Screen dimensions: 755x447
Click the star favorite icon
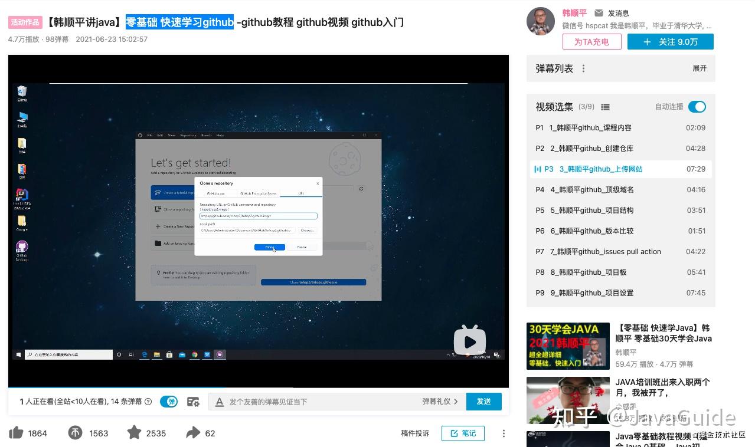pyautogui.click(x=134, y=433)
